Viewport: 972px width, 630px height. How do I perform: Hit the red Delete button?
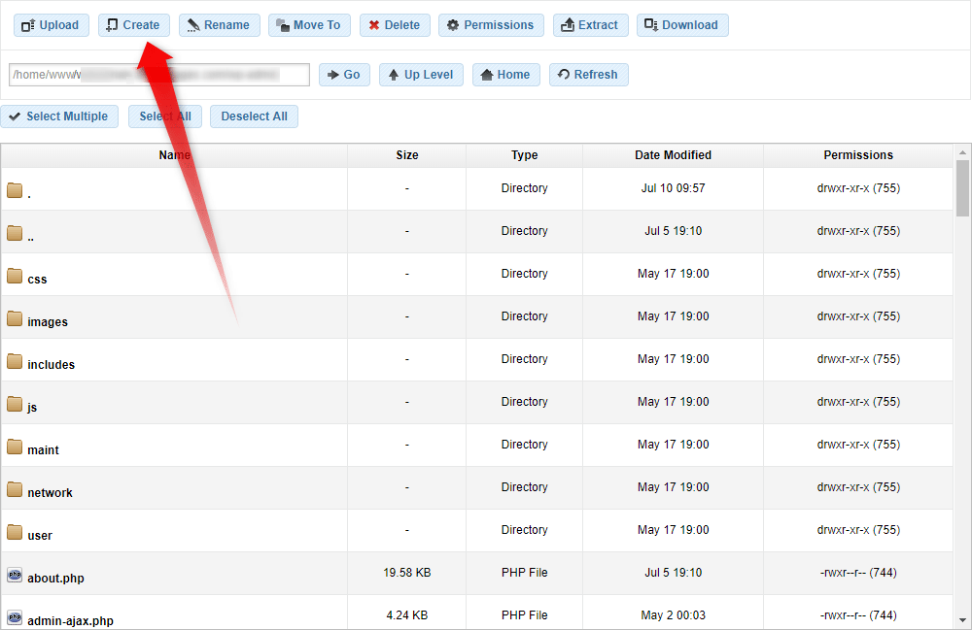[394, 25]
